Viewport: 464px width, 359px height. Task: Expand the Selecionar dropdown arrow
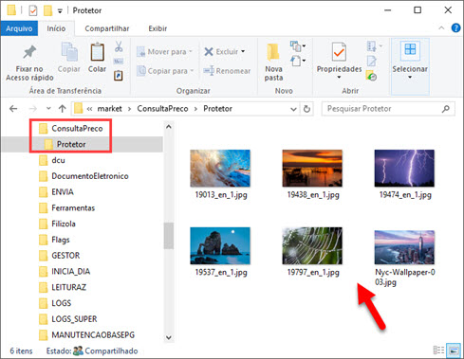coord(410,78)
